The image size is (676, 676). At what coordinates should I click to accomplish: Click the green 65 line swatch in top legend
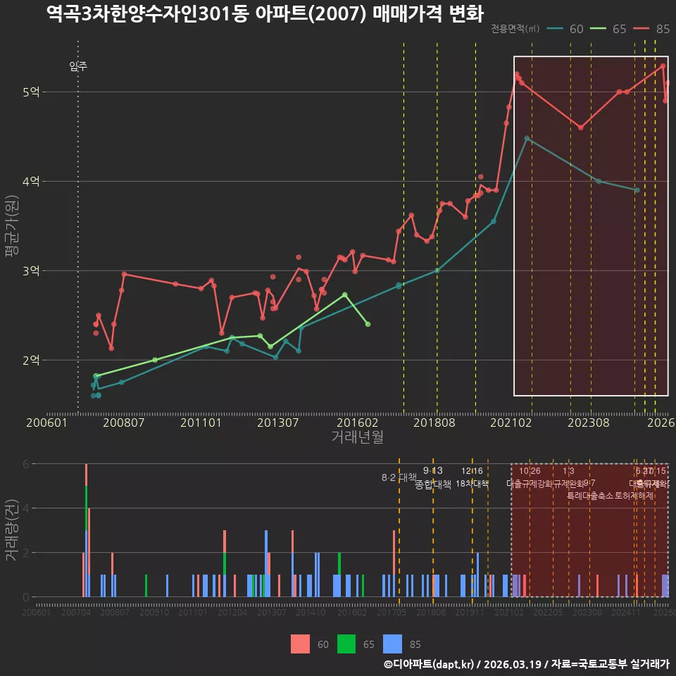(598, 28)
